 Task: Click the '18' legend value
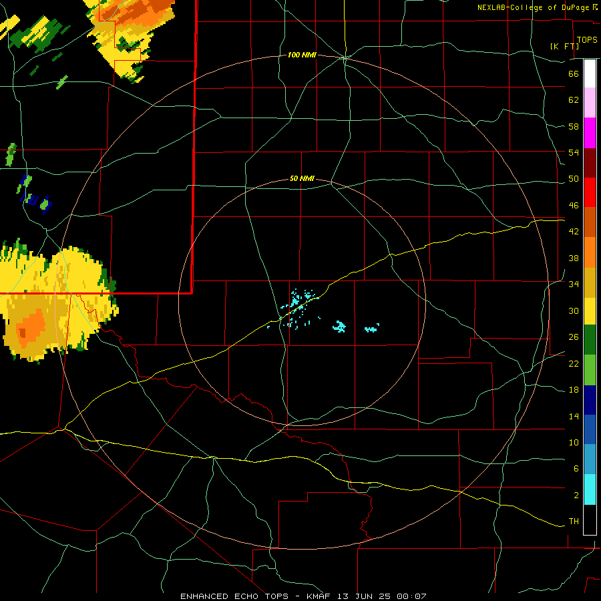click(x=574, y=390)
